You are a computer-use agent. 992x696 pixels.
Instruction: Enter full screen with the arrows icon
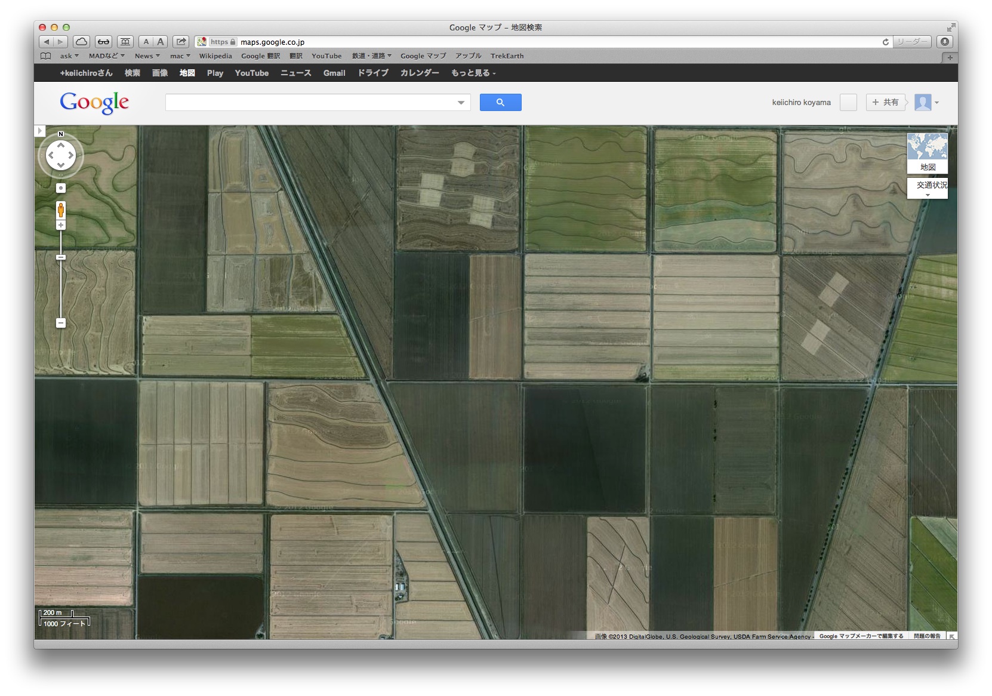coord(951,27)
